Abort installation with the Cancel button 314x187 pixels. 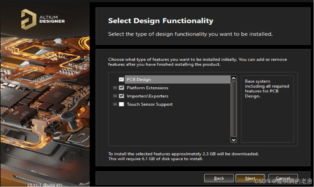point(283,178)
